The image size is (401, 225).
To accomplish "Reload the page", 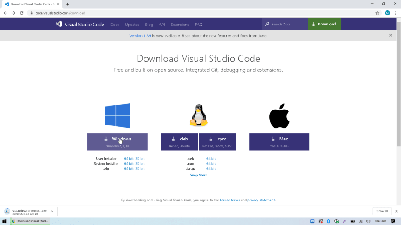I will pyautogui.click(x=21, y=13).
